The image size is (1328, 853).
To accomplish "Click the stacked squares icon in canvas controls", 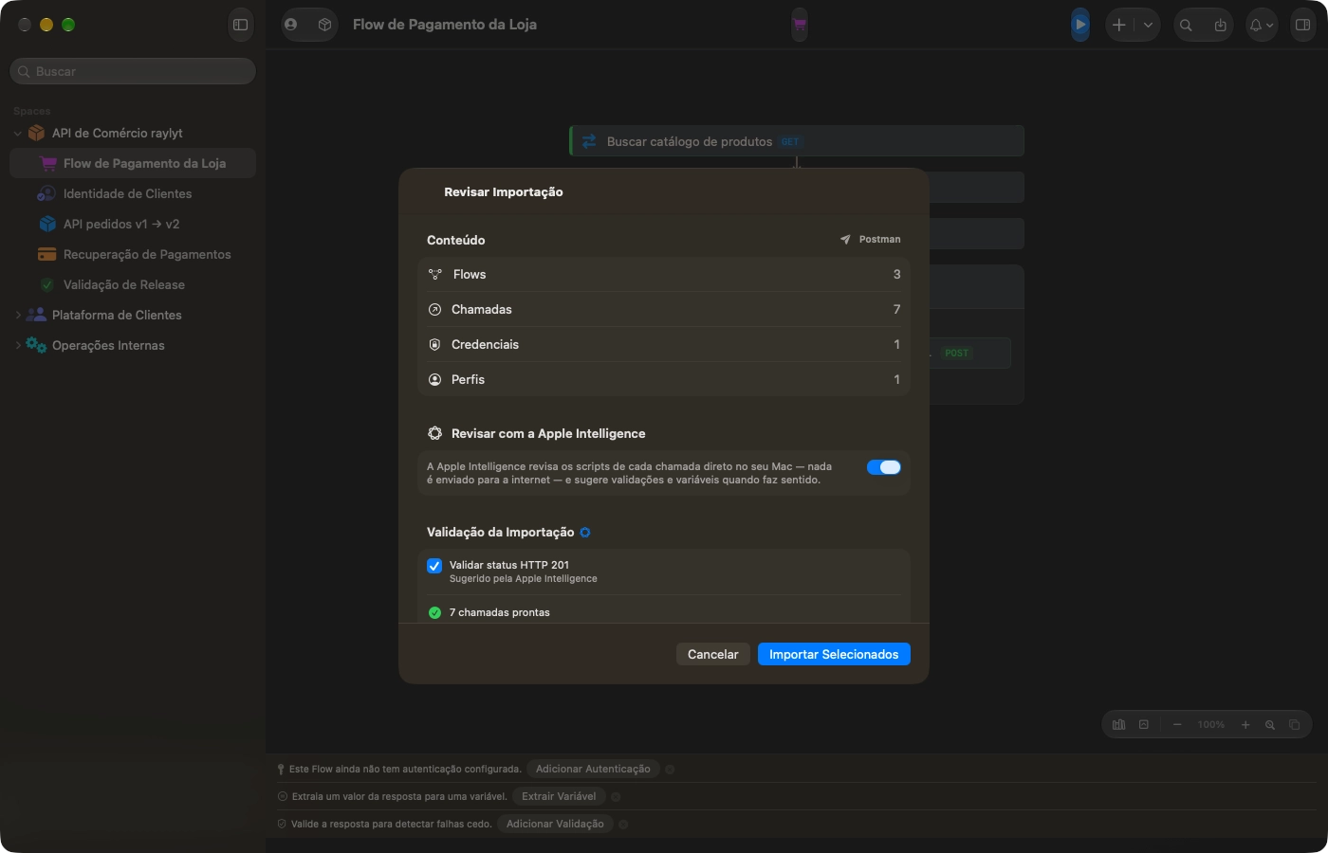I will pyautogui.click(x=1295, y=725).
